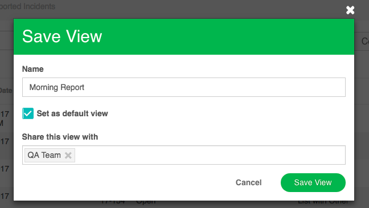Click dimmed 'List with Other' text below dialog
The height and width of the screenshot is (208, 369).
click(x=323, y=202)
